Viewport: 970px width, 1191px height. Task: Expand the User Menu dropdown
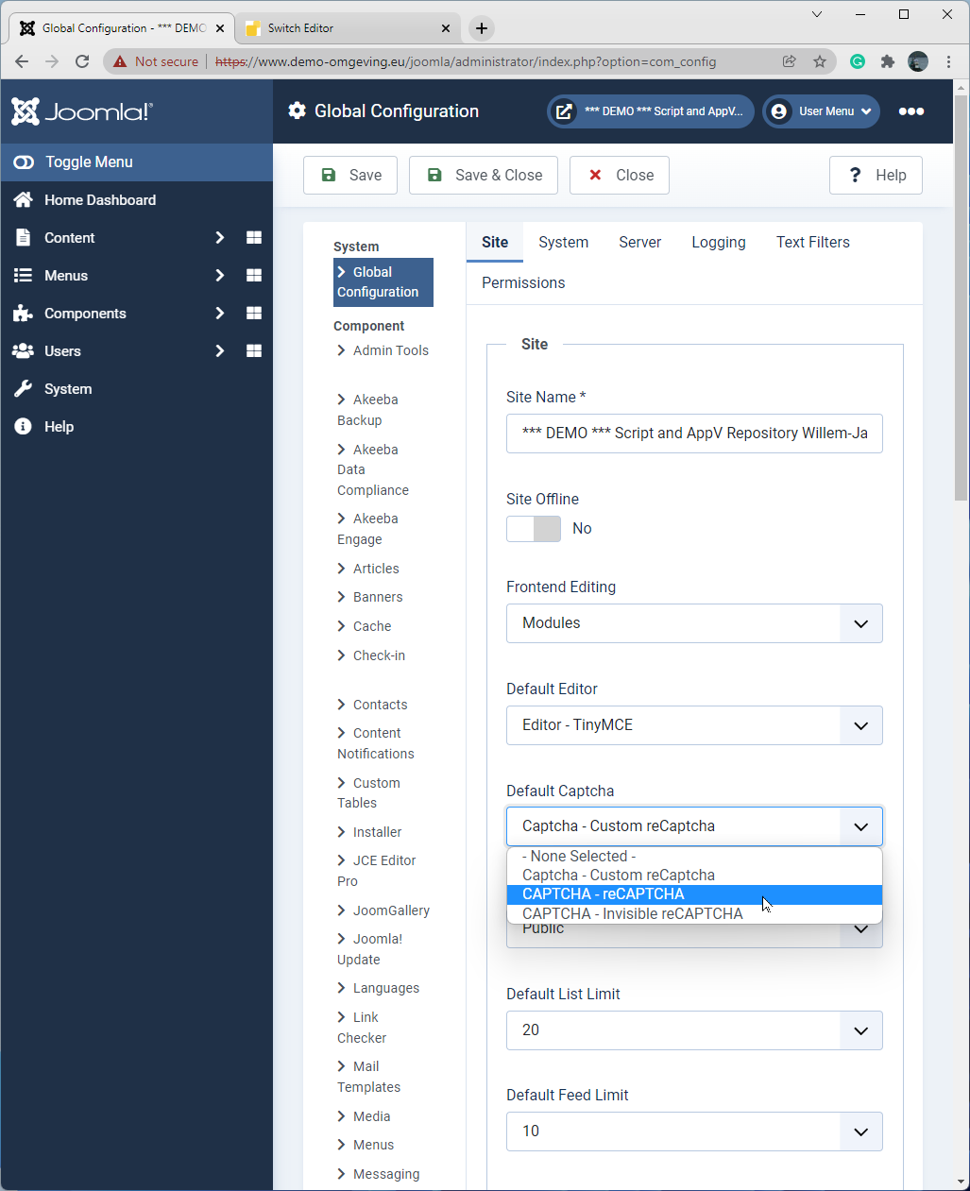click(821, 111)
